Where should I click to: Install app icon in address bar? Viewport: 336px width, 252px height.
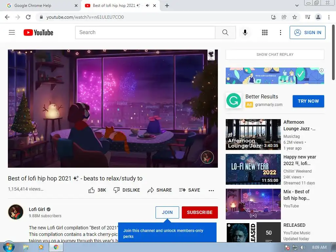(x=273, y=17)
